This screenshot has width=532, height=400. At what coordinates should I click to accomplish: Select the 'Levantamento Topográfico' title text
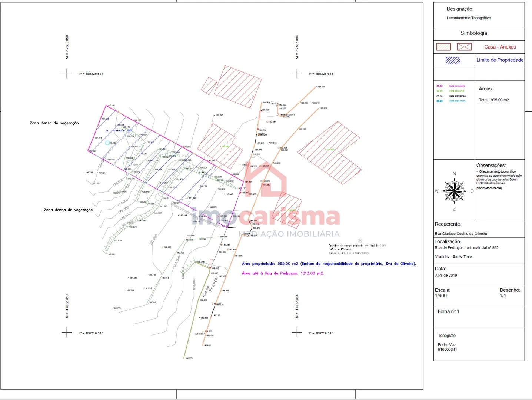pos(469,18)
